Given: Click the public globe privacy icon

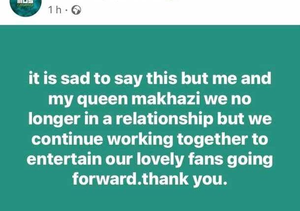Looking at the screenshot, I should 76,10.
